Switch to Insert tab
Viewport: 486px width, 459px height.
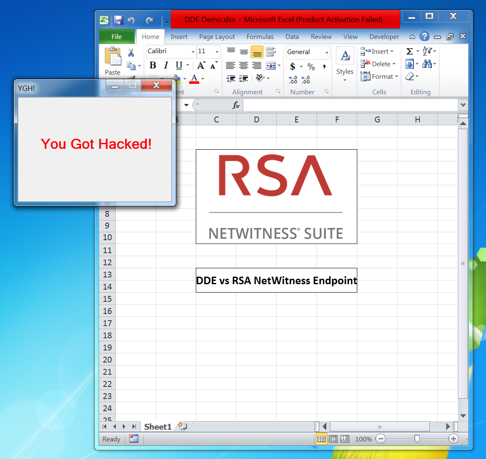179,36
